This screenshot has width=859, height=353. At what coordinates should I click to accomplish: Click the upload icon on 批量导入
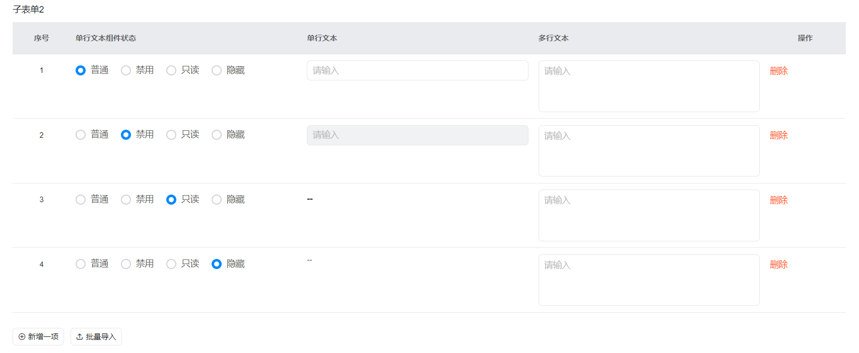pos(80,337)
